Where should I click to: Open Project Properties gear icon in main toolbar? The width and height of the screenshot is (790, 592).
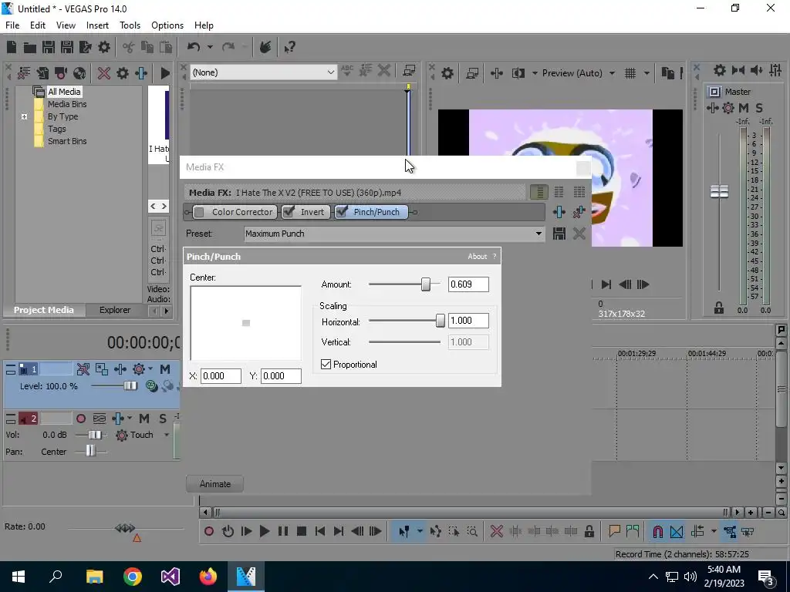coord(104,47)
